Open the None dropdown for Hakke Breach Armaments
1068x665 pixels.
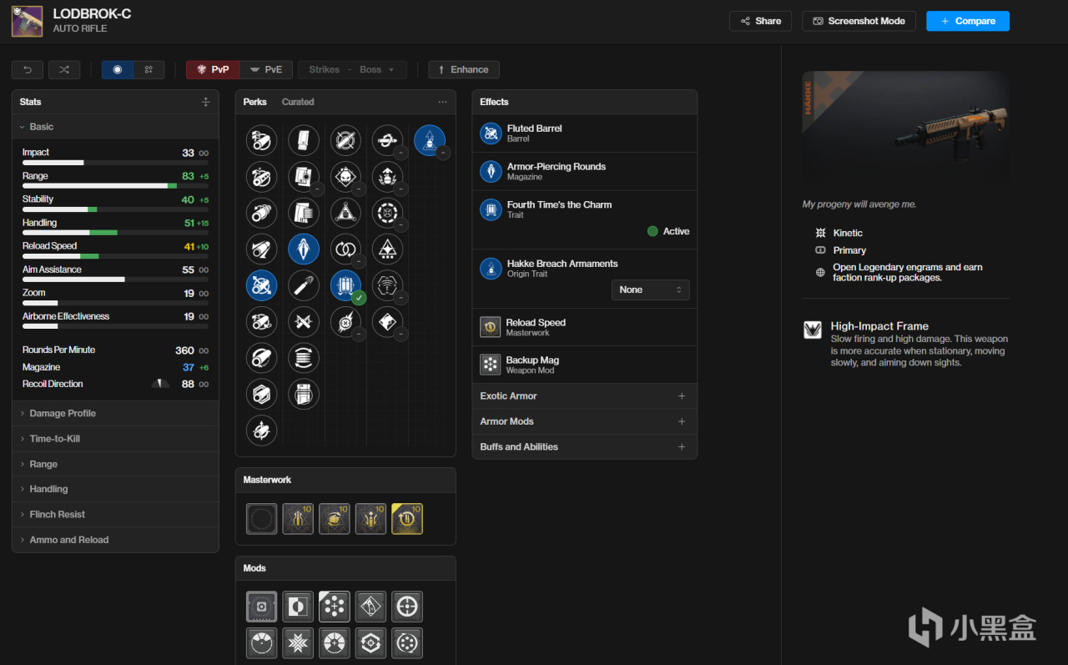(651, 290)
